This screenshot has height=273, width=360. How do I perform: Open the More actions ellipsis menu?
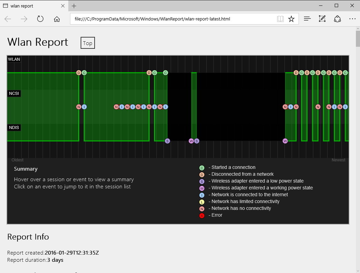352,19
